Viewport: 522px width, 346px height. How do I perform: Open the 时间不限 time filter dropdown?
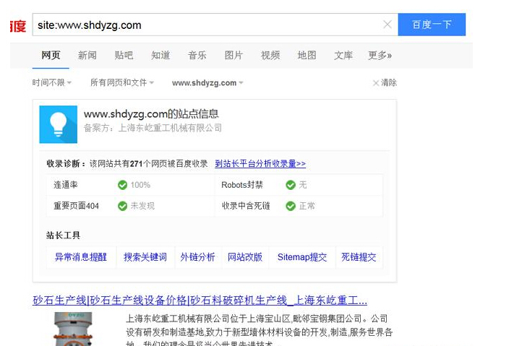click(52, 82)
